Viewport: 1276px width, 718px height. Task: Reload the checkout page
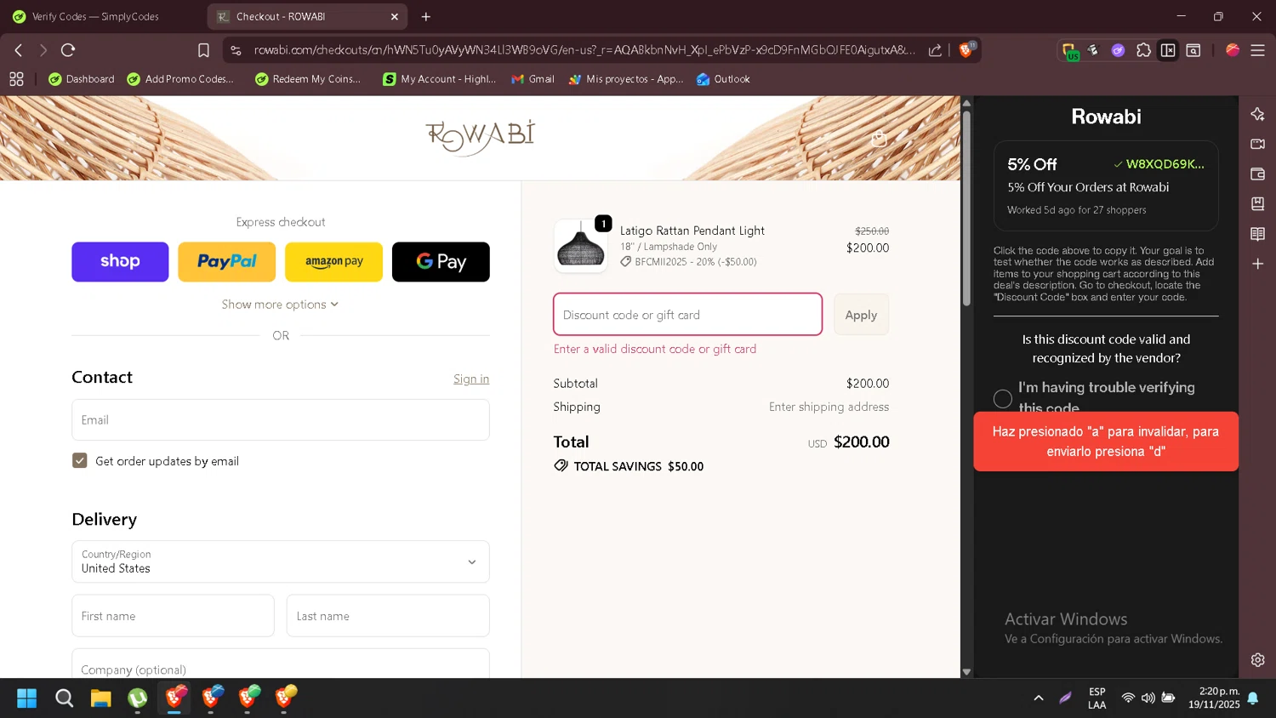[x=69, y=50]
